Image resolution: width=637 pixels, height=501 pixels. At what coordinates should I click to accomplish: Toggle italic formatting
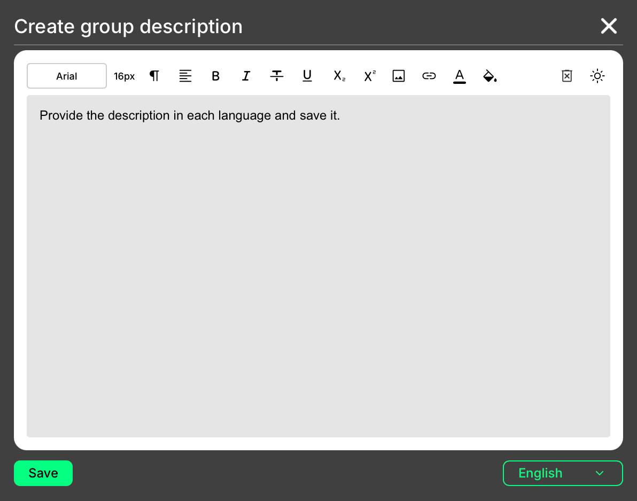tap(246, 76)
